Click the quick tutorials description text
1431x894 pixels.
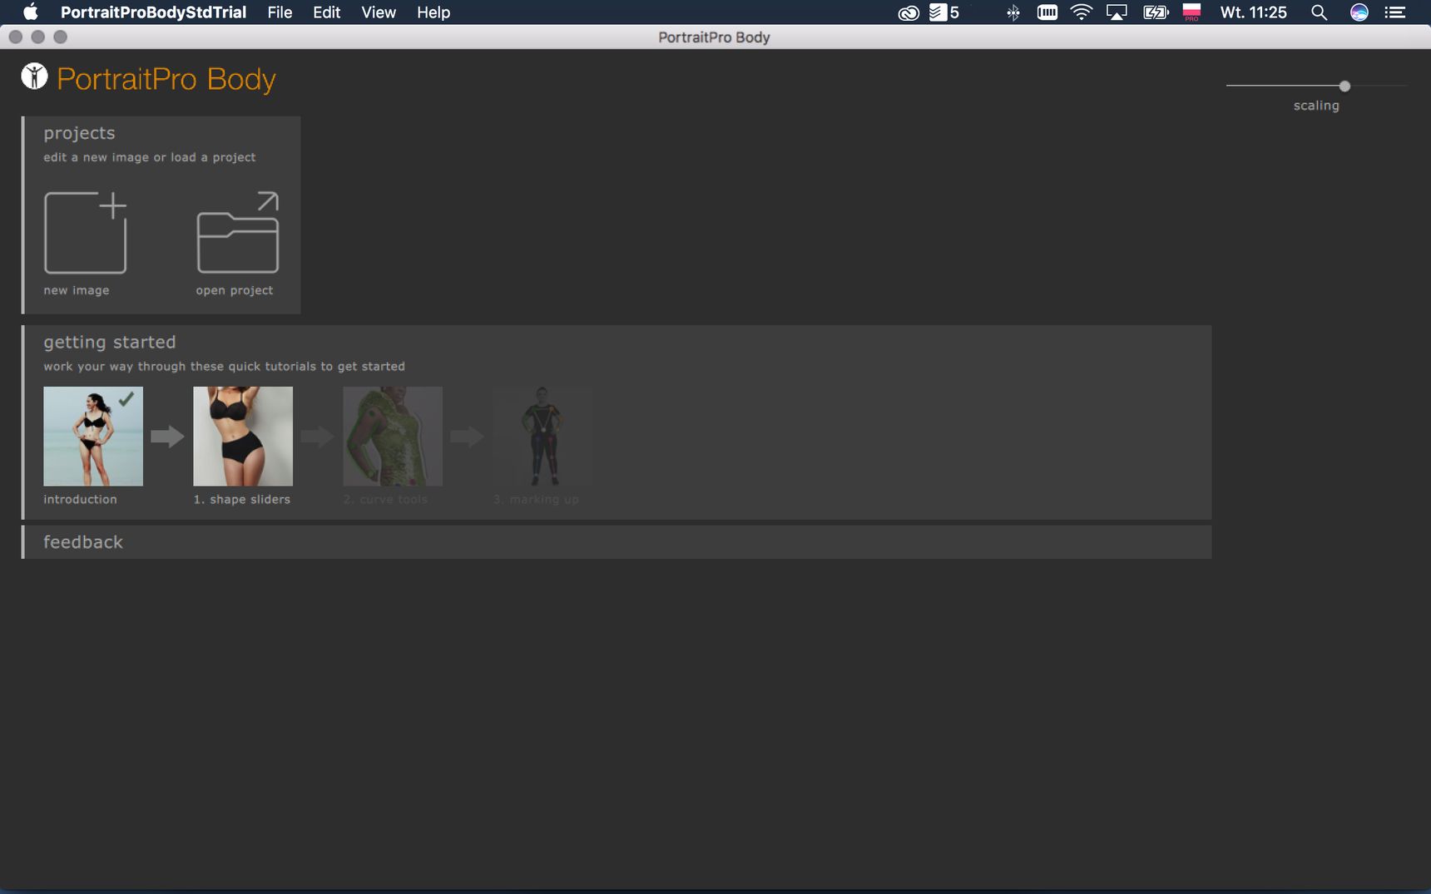pos(224,366)
